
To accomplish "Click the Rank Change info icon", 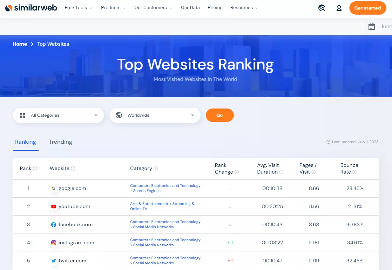I will (237, 172).
